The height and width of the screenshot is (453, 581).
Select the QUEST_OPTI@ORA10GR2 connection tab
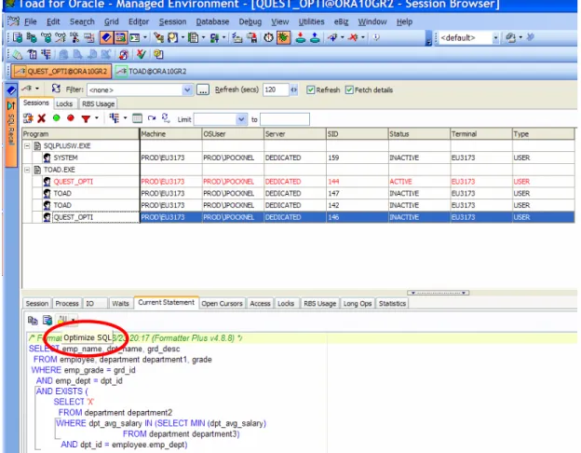click(x=61, y=71)
